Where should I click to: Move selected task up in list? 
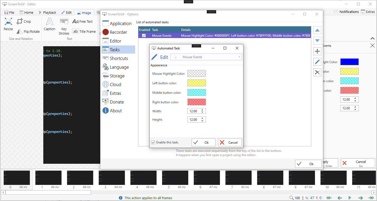point(317,30)
